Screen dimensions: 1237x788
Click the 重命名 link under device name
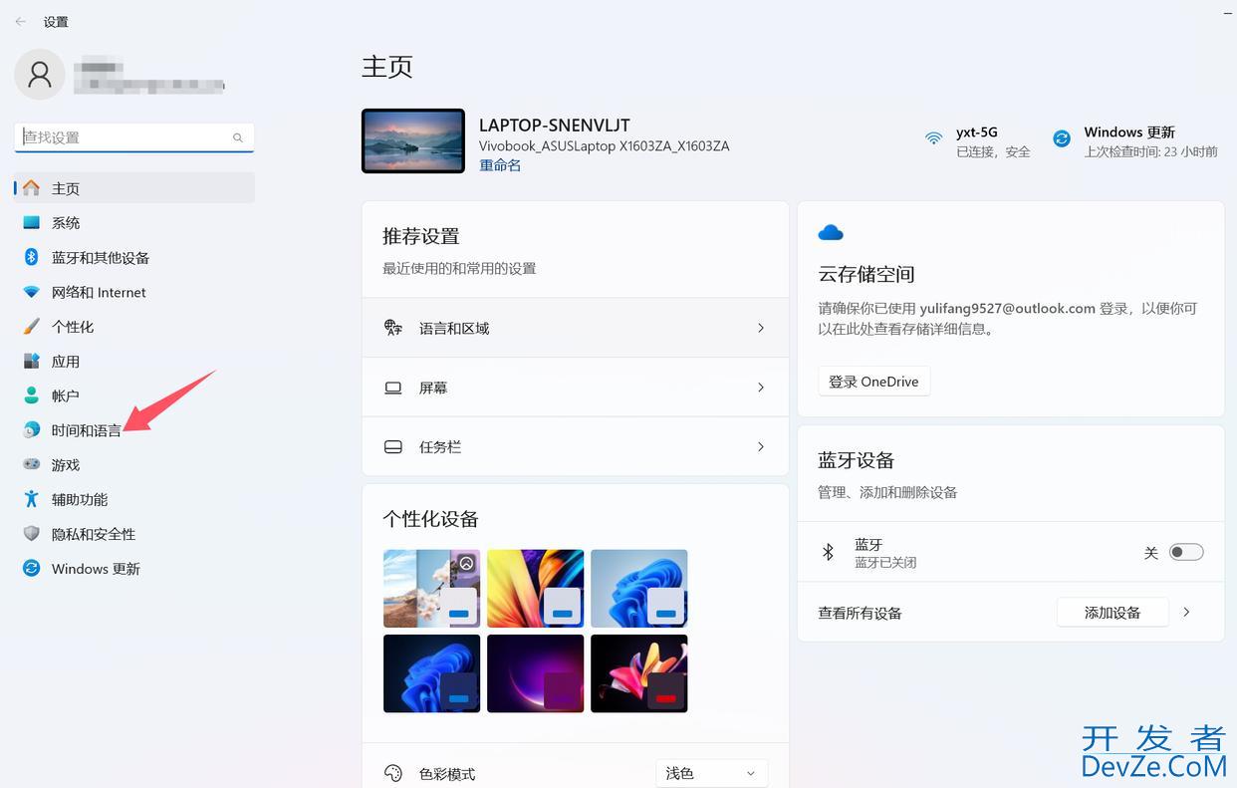(x=500, y=165)
